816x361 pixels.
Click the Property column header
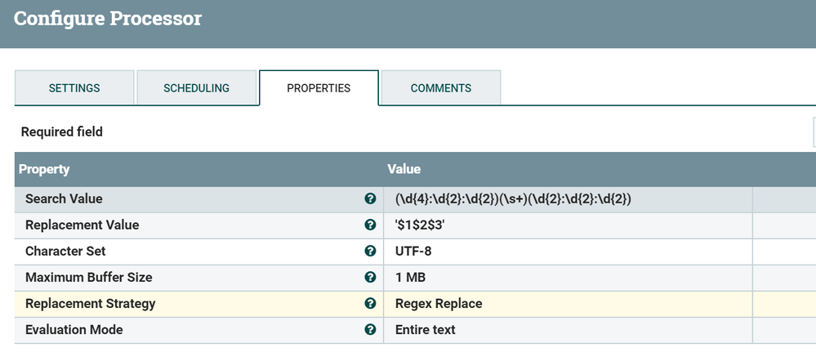point(44,169)
